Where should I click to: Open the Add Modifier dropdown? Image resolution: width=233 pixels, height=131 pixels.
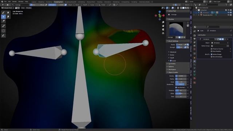(214, 35)
